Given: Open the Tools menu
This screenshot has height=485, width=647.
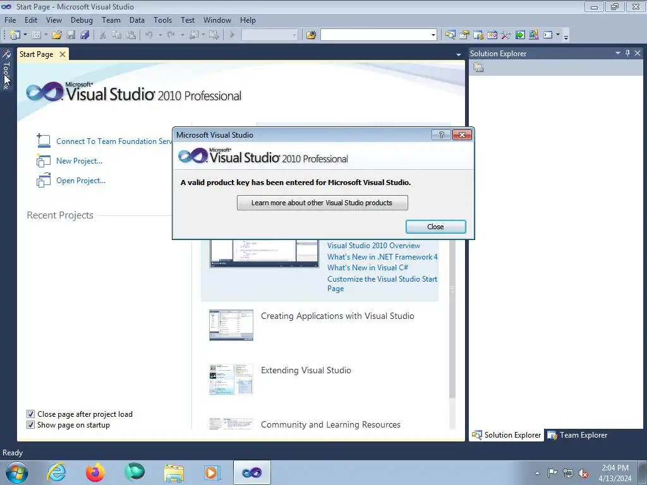Looking at the screenshot, I should [162, 20].
